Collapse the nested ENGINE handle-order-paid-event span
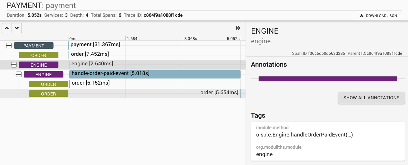Image resolution: width=408 pixels, height=165 pixels. pos(19,75)
